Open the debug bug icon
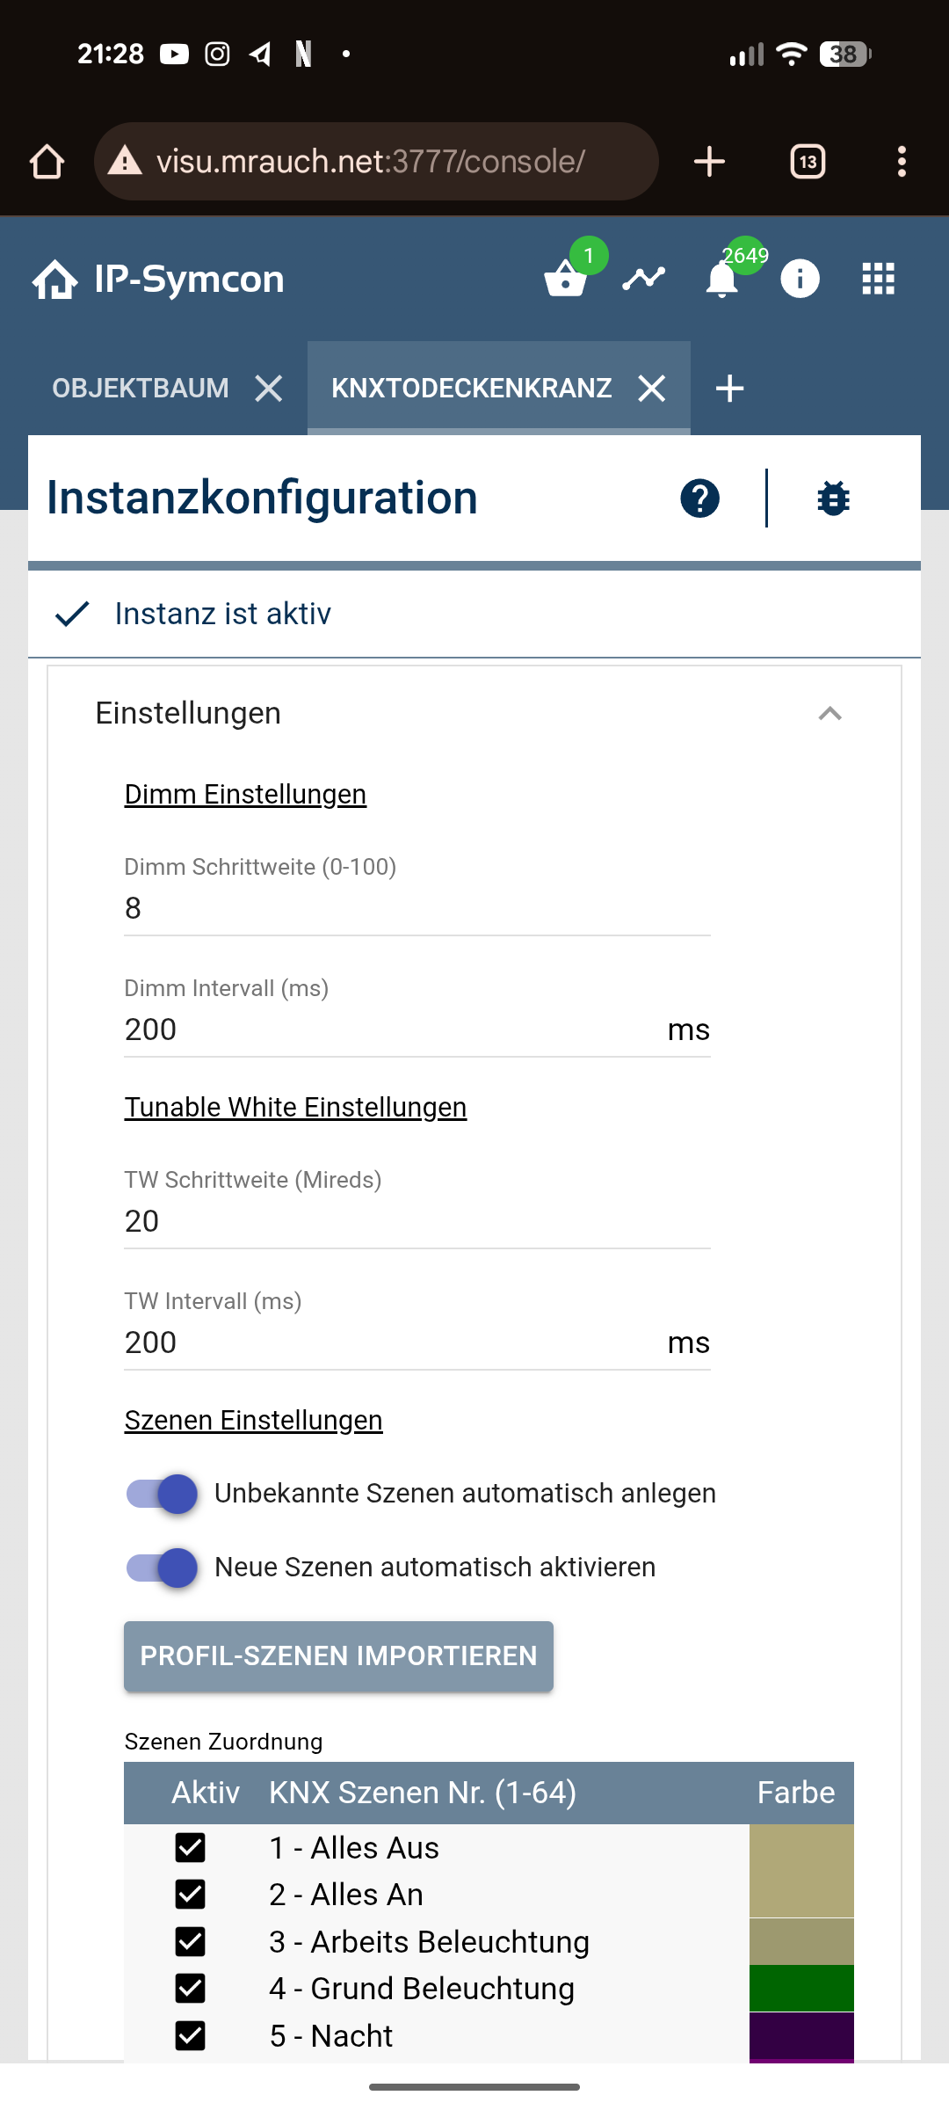949x2110 pixels. (833, 498)
